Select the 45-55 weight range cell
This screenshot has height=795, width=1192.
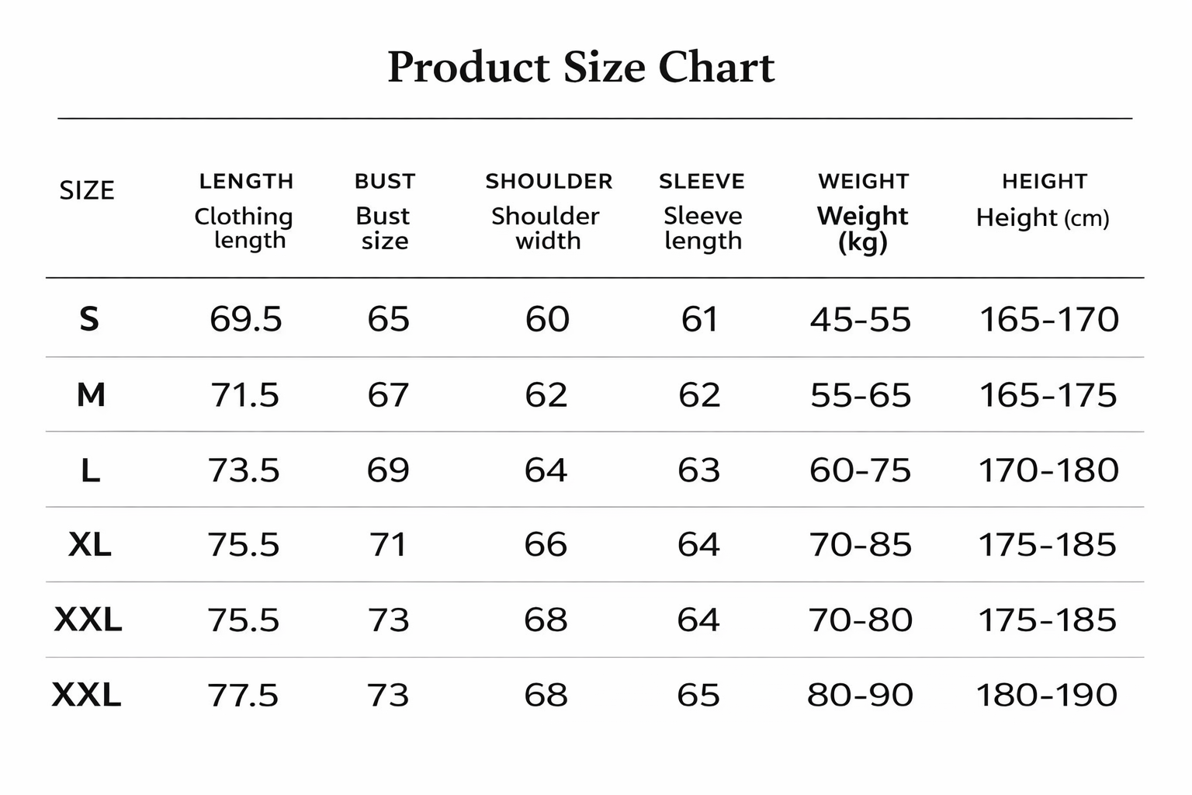tap(861, 319)
